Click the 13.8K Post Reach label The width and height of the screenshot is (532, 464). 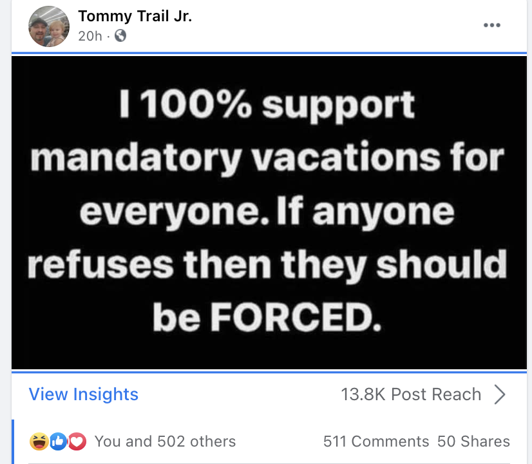tap(411, 394)
